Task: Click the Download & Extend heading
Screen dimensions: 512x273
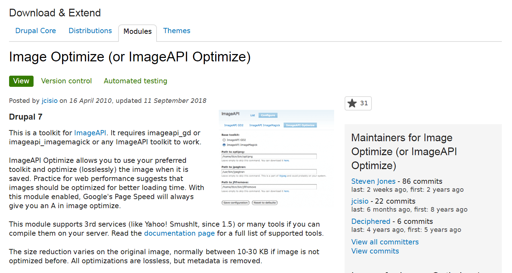Action: point(55,13)
